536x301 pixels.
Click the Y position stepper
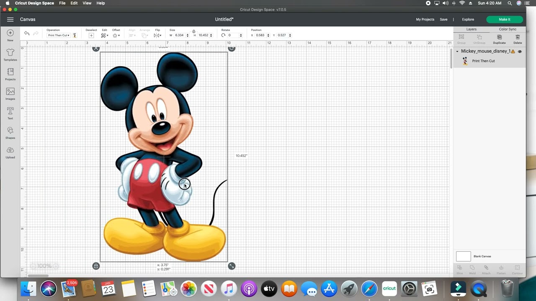(x=290, y=35)
